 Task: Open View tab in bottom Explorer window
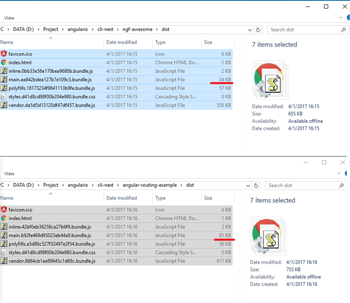[x=9, y=174]
